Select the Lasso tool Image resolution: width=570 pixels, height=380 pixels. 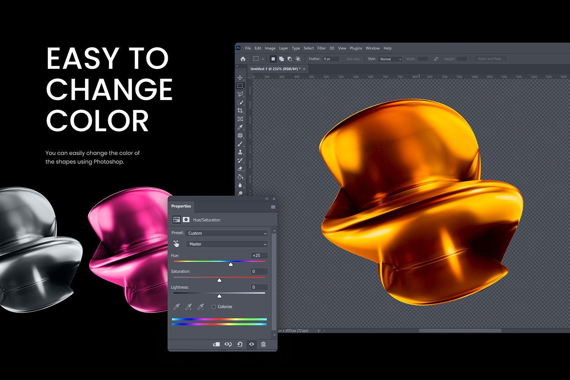pos(240,94)
